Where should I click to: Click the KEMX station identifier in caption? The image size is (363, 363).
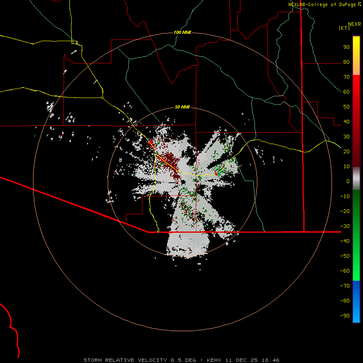point(214,360)
